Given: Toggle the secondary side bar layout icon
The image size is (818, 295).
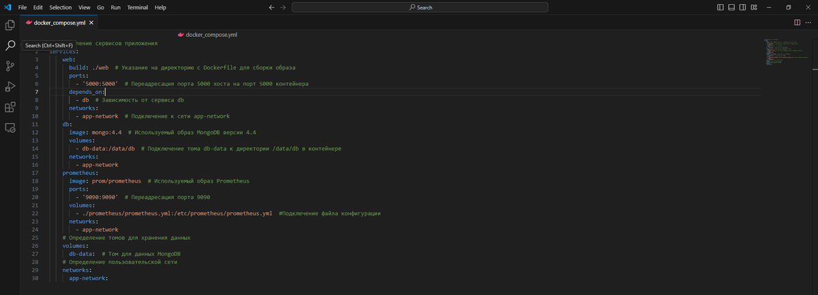Looking at the screenshot, I should [x=743, y=7].
